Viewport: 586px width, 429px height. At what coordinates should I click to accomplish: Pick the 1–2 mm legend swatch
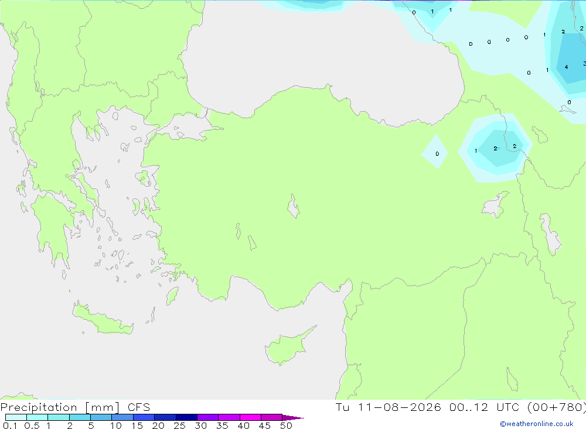[59, 417]
